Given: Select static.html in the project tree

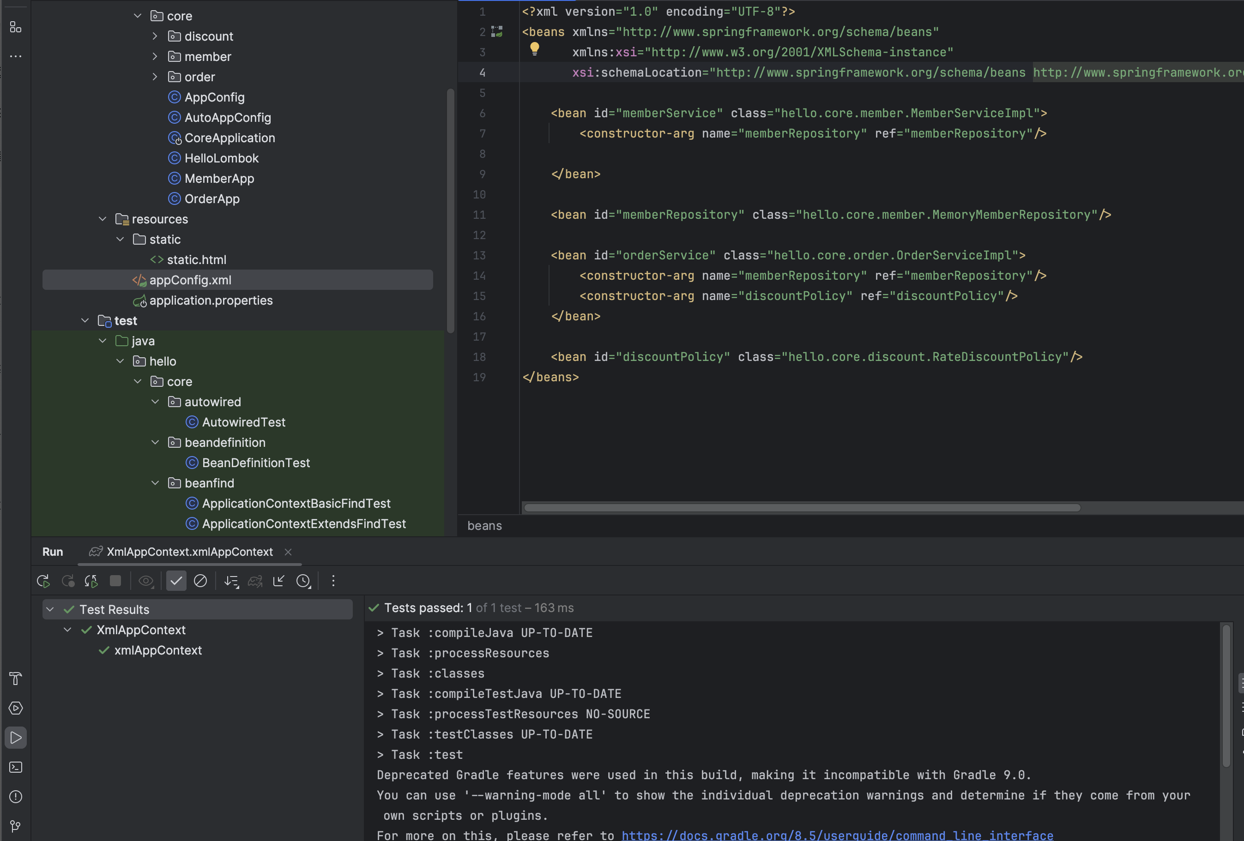Looking at the screenshot, I should [196, 259].
